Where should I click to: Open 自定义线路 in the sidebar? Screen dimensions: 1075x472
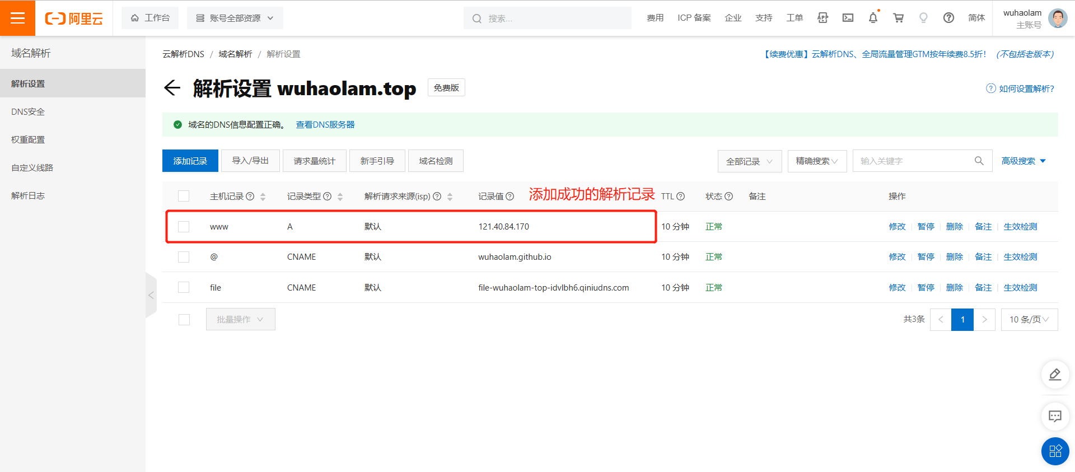[73, 167]
